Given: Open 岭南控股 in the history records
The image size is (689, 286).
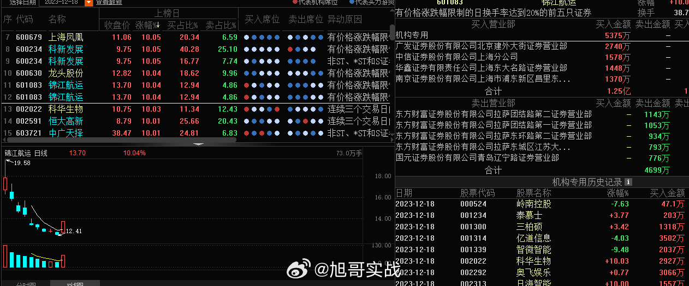Looking at the screenshot, I should (x=533, y=204).
